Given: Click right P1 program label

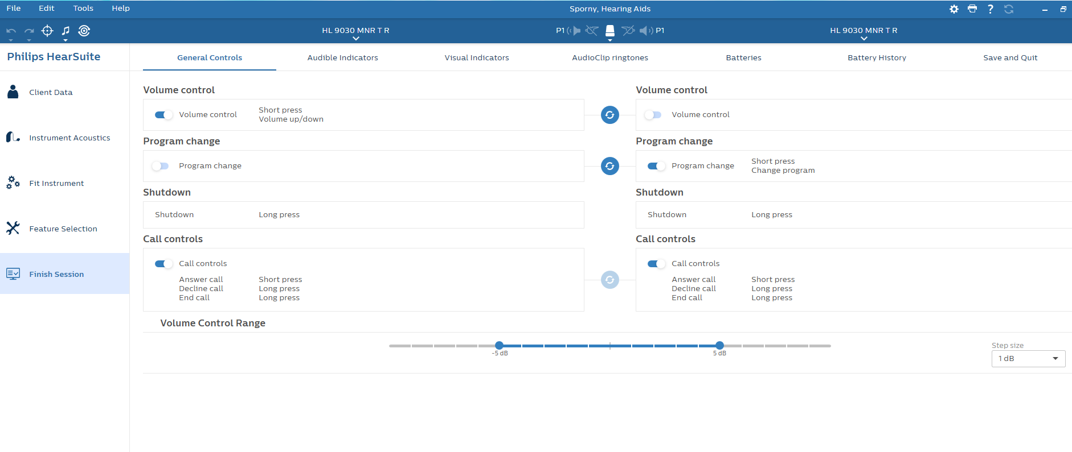Looking at the screenshot, I should [x=660, y=31].
